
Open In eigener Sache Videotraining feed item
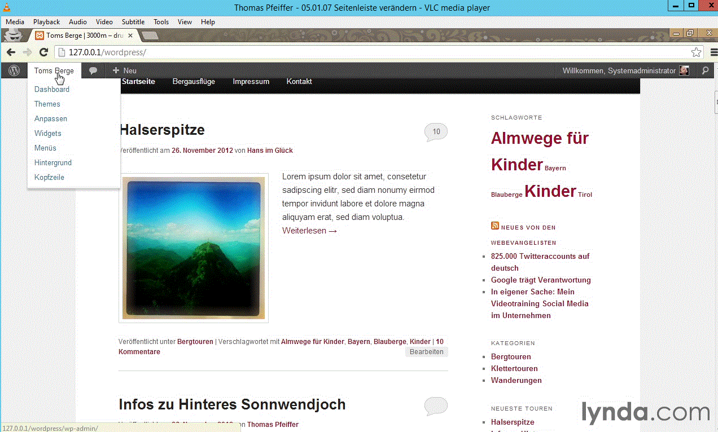coord(540,303)
